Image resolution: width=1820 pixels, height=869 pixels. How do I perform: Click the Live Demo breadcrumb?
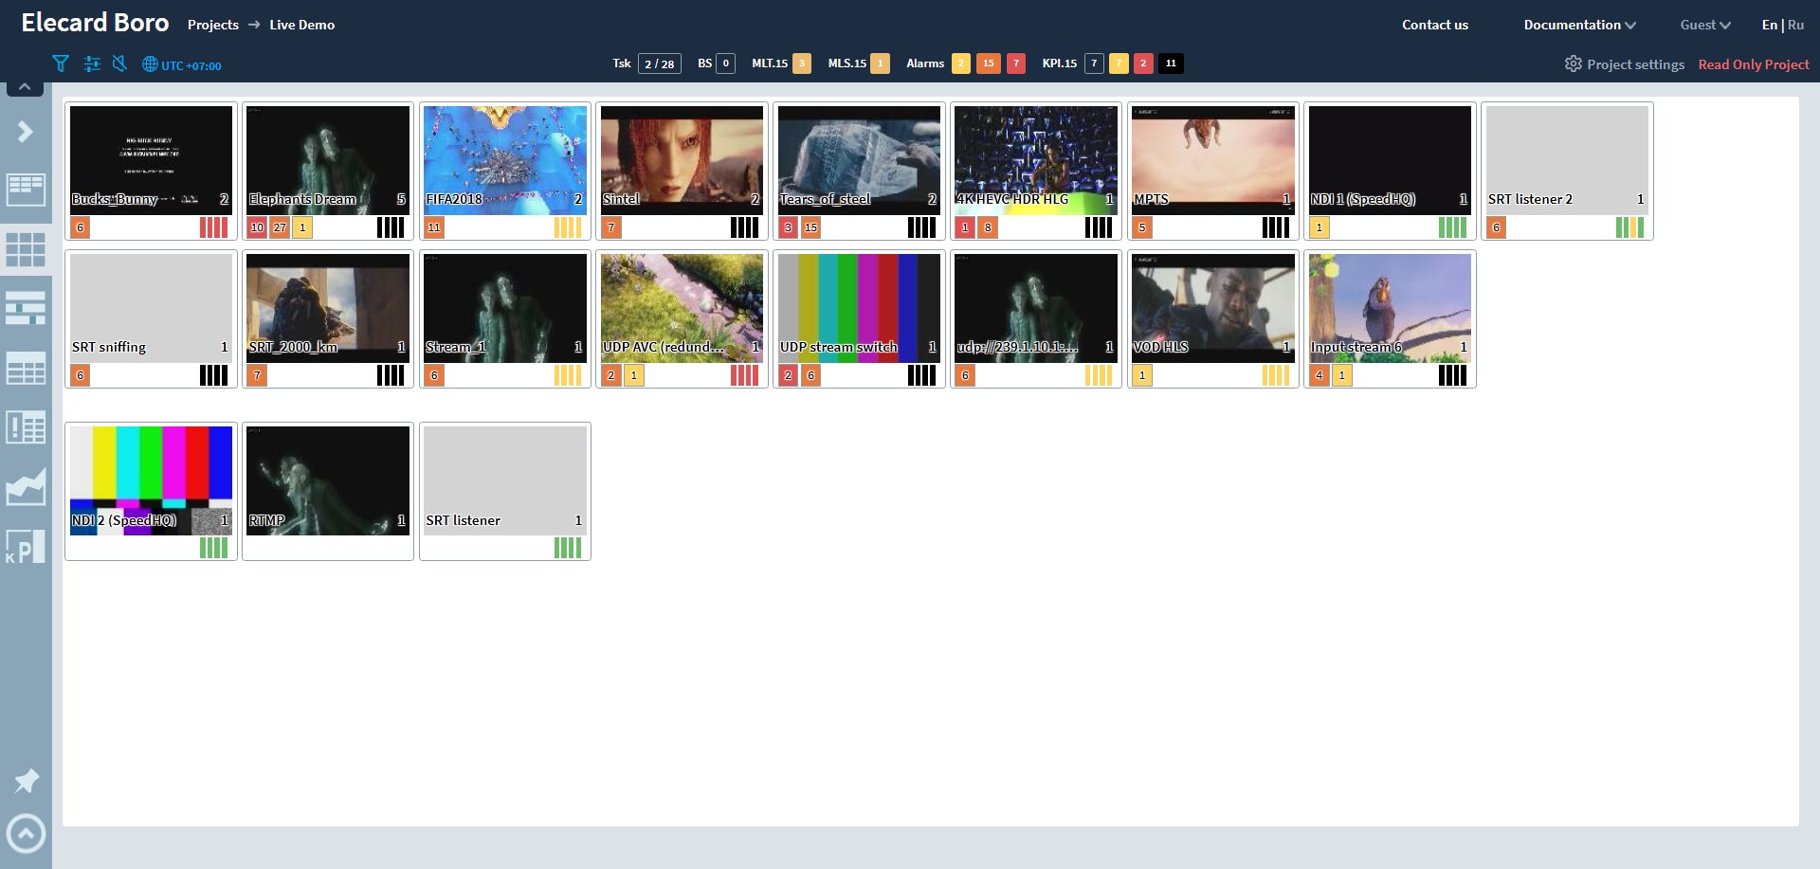click(x=301, y=25)
